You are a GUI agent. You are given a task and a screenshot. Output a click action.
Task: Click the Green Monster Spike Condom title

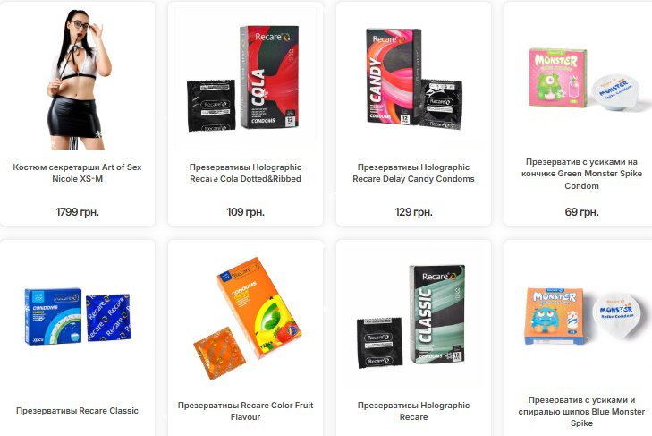tap(581, 174)
